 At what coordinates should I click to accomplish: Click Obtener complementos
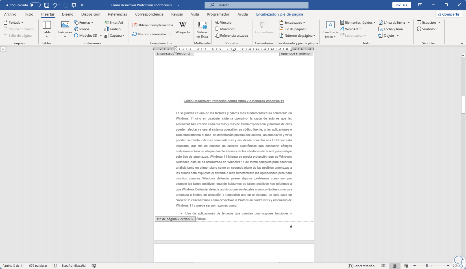(153, 25)
